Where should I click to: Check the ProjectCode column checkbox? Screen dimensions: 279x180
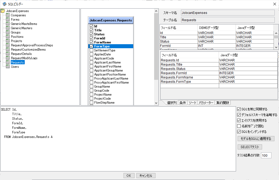(x=92, y=99)
